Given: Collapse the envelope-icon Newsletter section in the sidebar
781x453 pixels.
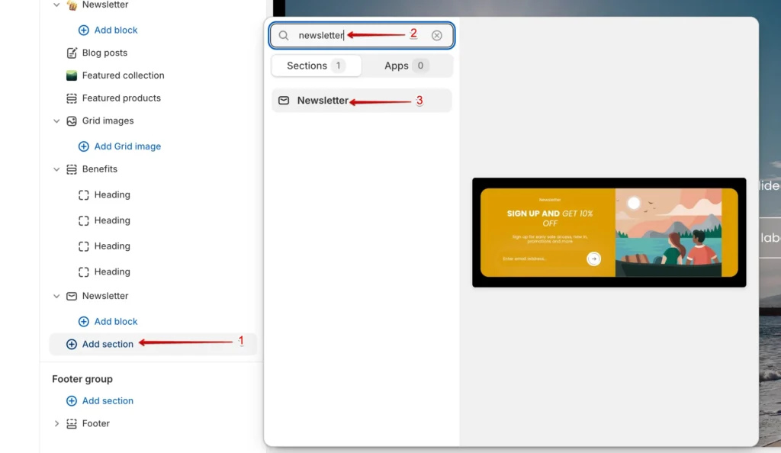Looking at the screenshot, I should point(56,296).
